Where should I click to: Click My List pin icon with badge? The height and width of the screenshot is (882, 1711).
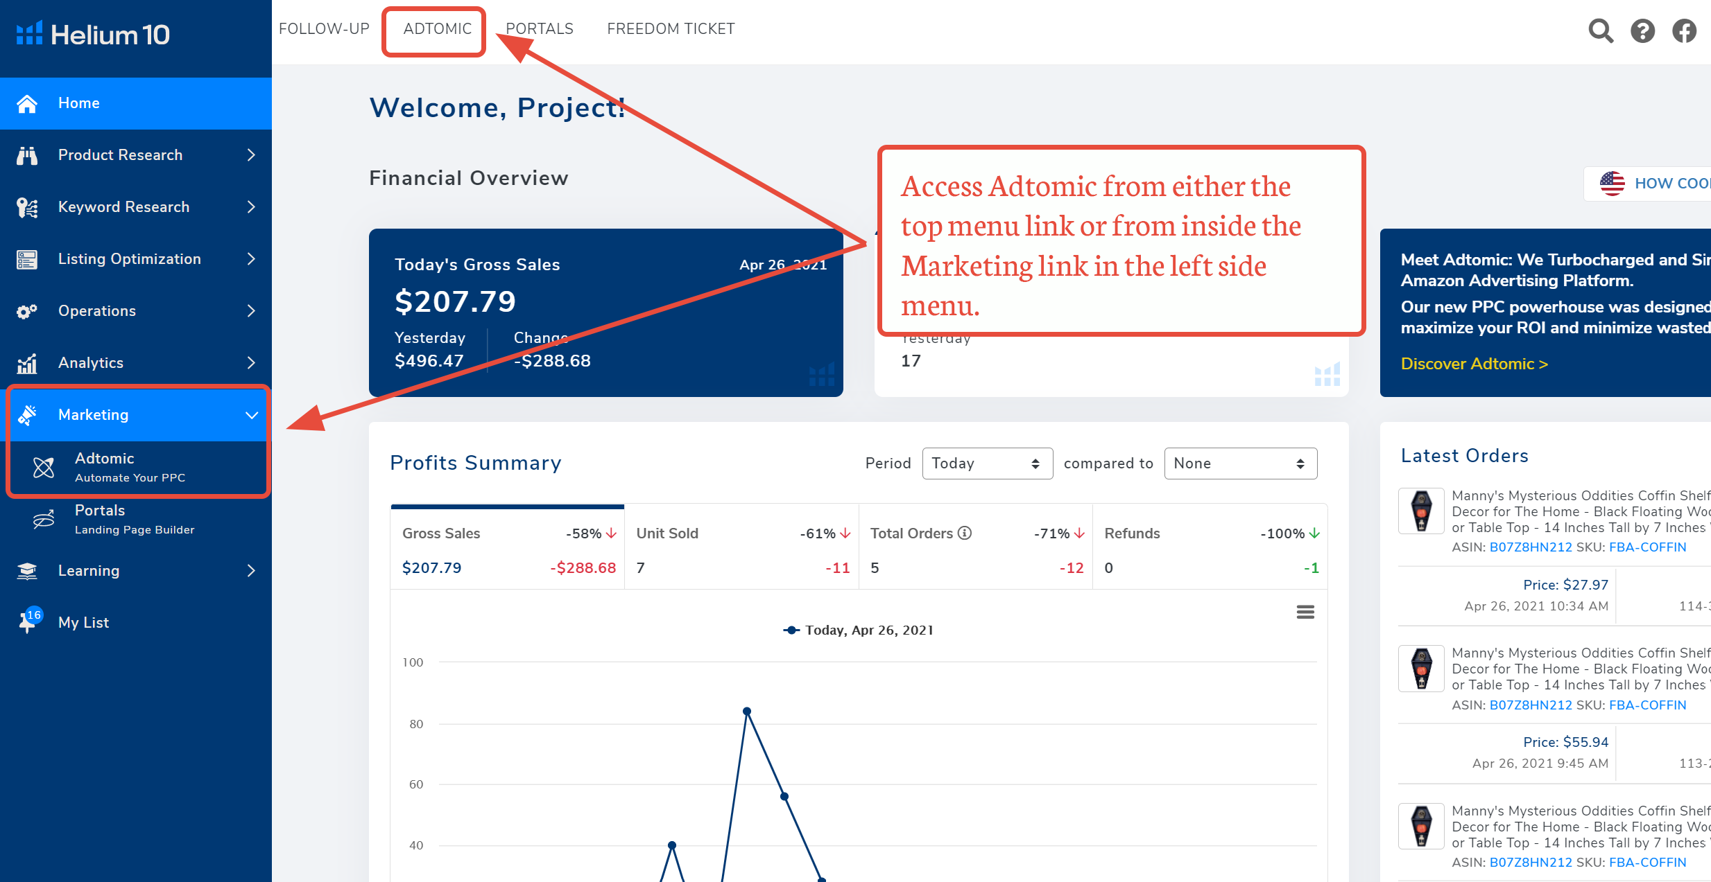tap(29, 620)
